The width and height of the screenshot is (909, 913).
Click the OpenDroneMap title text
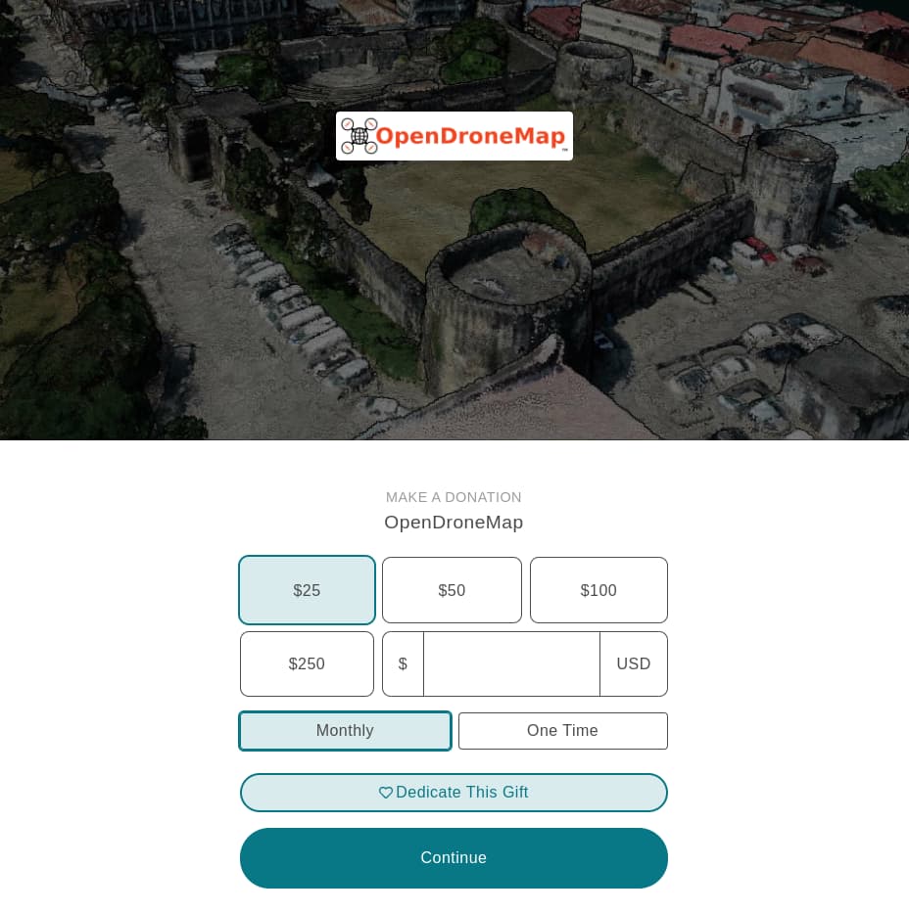coord(454,522)
